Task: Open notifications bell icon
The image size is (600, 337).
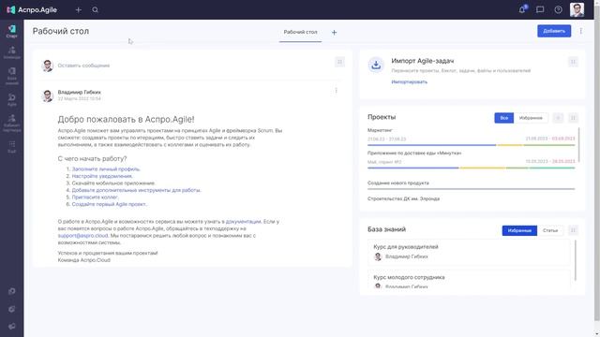Action: tap(522, 9)
